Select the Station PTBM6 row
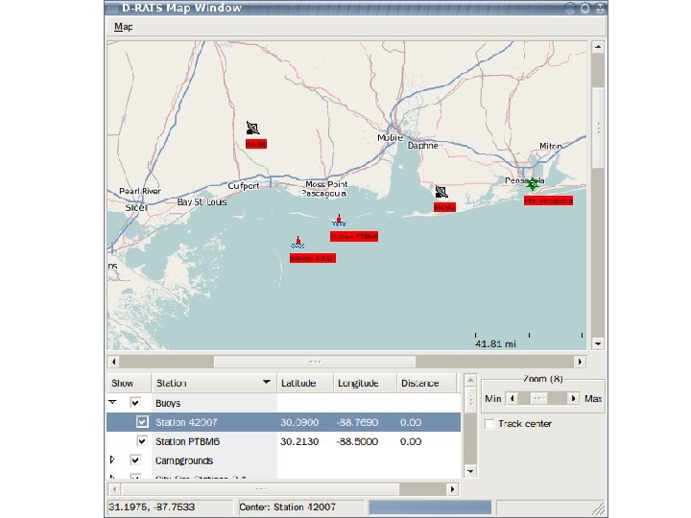Image resolution: width=691 pixels, height=518 pixels. coord(283,441)
